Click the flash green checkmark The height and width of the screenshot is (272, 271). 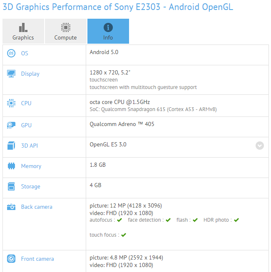(195, 220)
